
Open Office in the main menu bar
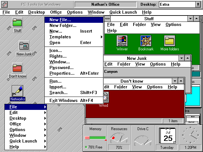(56, 12)
